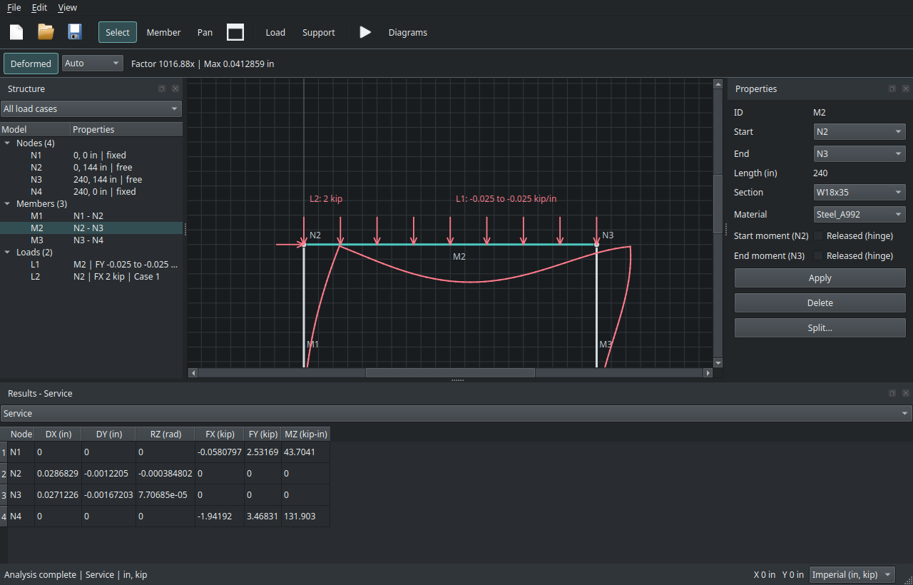Click the canvas scroll-down arrow
The height and width of the screenshot is (585, 913).
[x=718, y=362]
